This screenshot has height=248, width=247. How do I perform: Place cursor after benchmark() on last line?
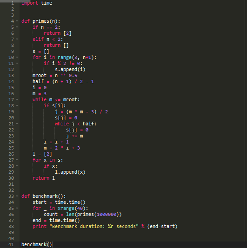coord(52,245)
